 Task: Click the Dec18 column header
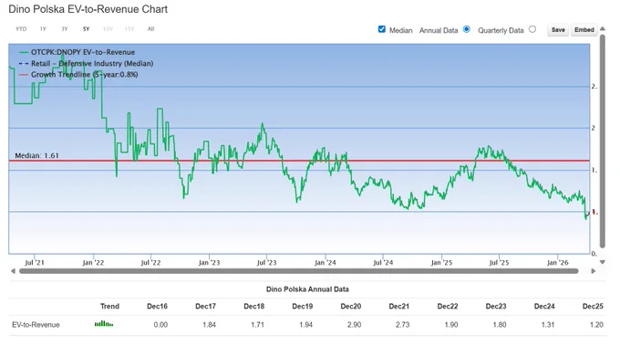click(x=253, y=306)
